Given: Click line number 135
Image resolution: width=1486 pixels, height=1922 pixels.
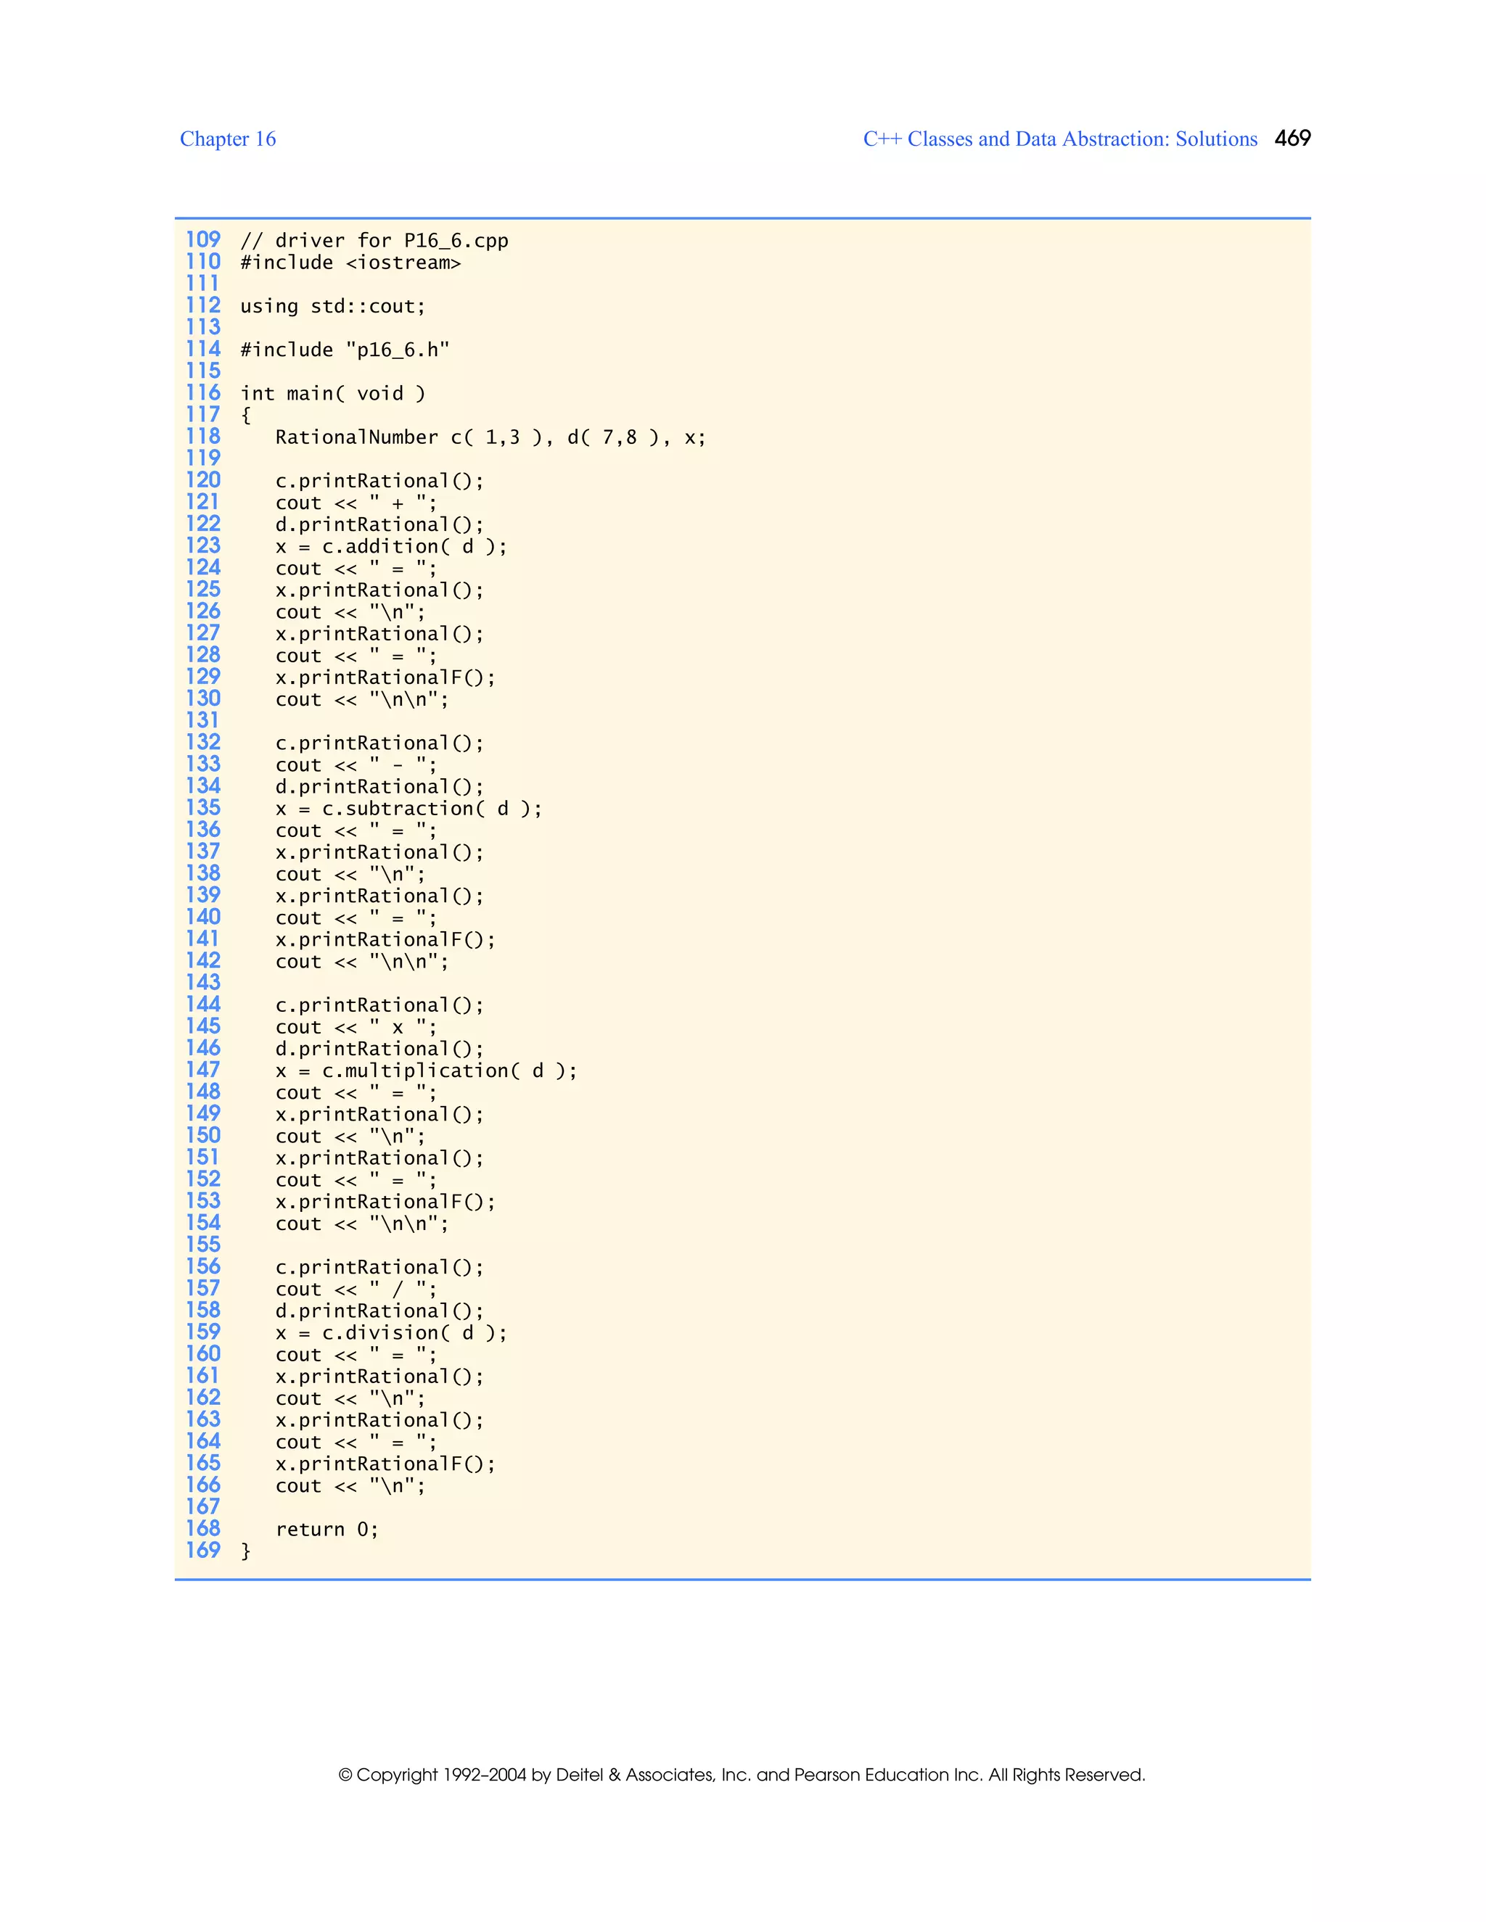Looking at the screenshot, I should click(202, 807).
